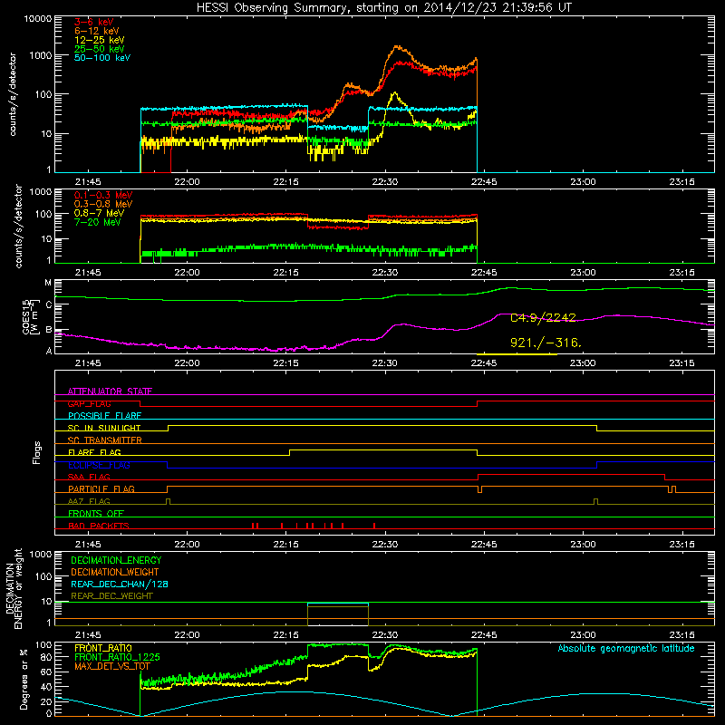Image resolution: width=725 pixels, height=725 pixels.
Task: Click the FRONT_RATIO_1225 legend label
Action: pyautogui.click(x=117, y=657)
